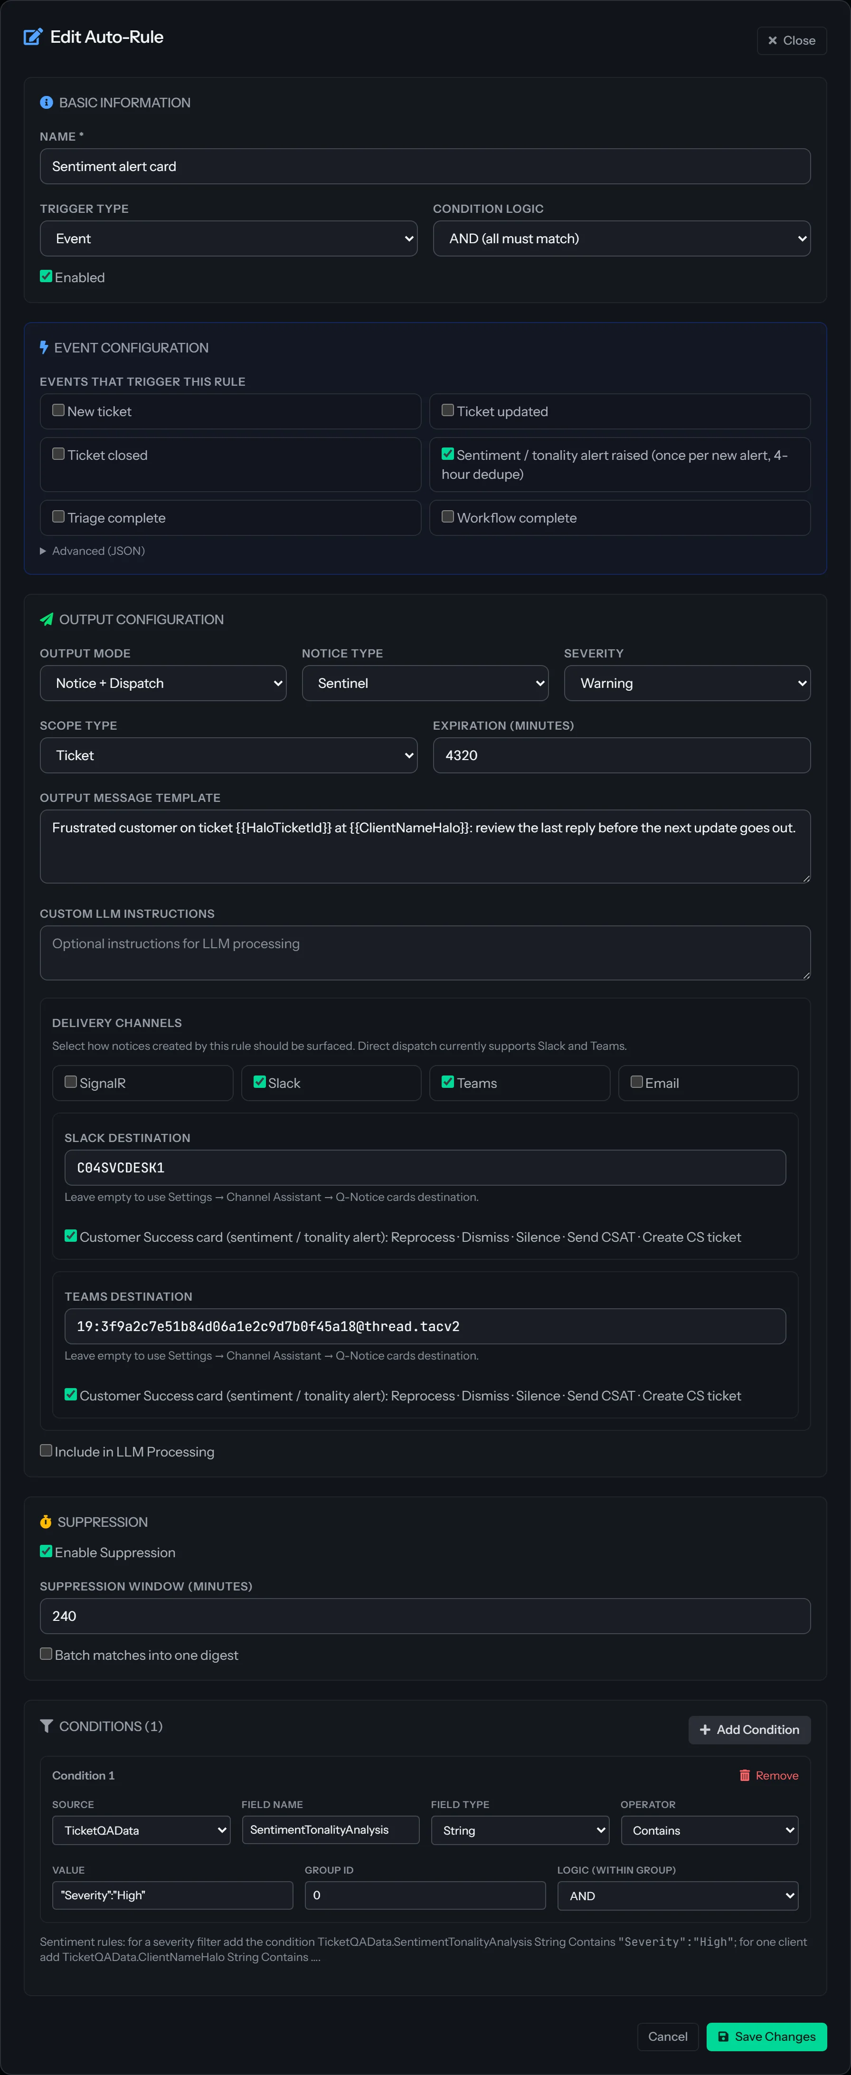Click the Output Configuration paper plane icon
Screen dimensions: 851x2075
click(x=47, y=619)
